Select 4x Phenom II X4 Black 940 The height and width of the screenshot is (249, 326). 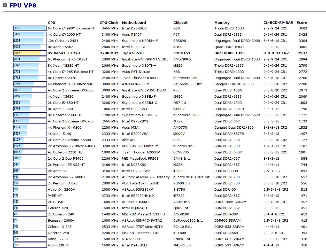71,84
